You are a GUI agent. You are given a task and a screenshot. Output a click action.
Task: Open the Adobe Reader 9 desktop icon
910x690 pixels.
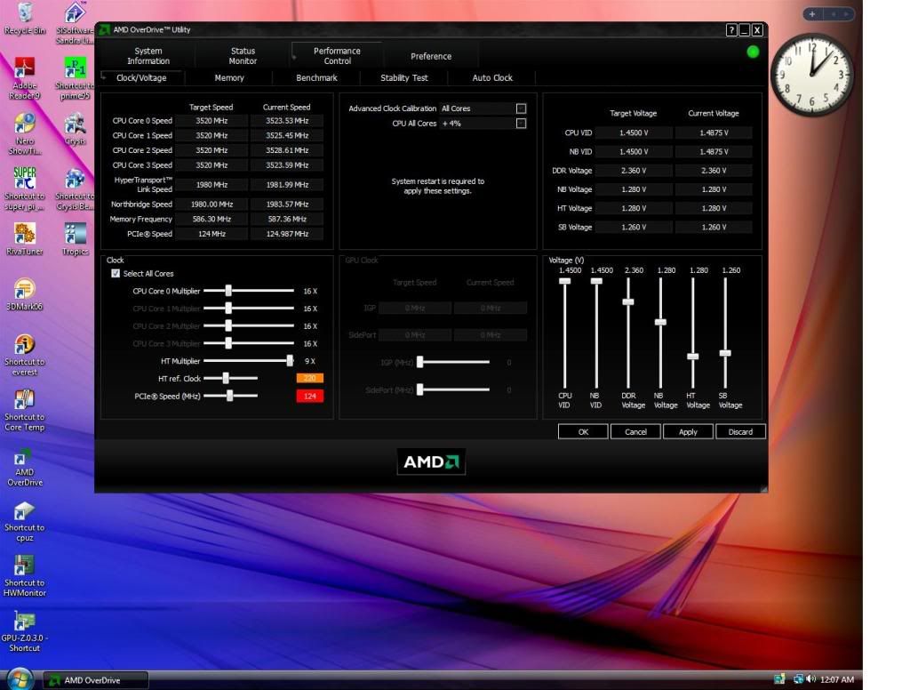(24, 78)
